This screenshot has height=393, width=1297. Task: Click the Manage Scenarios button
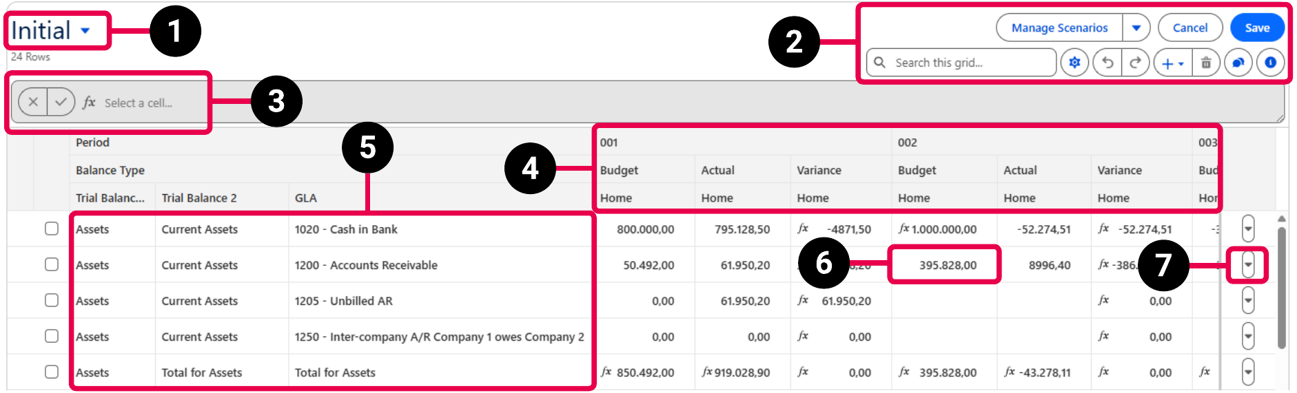(1059, 28)
